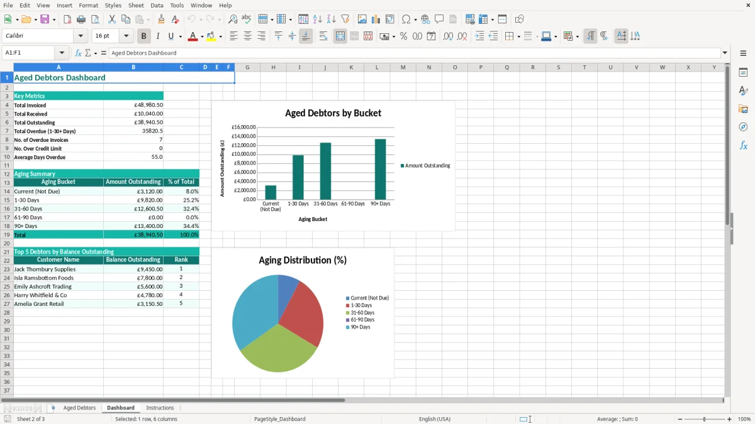Click Sort Descending icon
This screenshot has width=755, height=424.
[332, 19]
